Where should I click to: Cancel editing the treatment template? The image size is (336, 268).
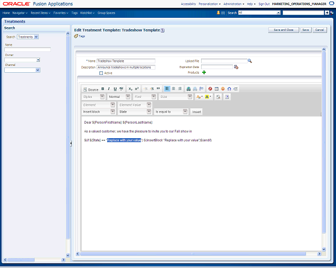pyautogui.click(x=320, y=30)
